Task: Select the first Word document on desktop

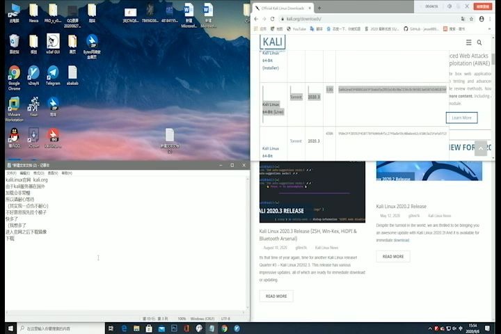Action: [189, 15]
